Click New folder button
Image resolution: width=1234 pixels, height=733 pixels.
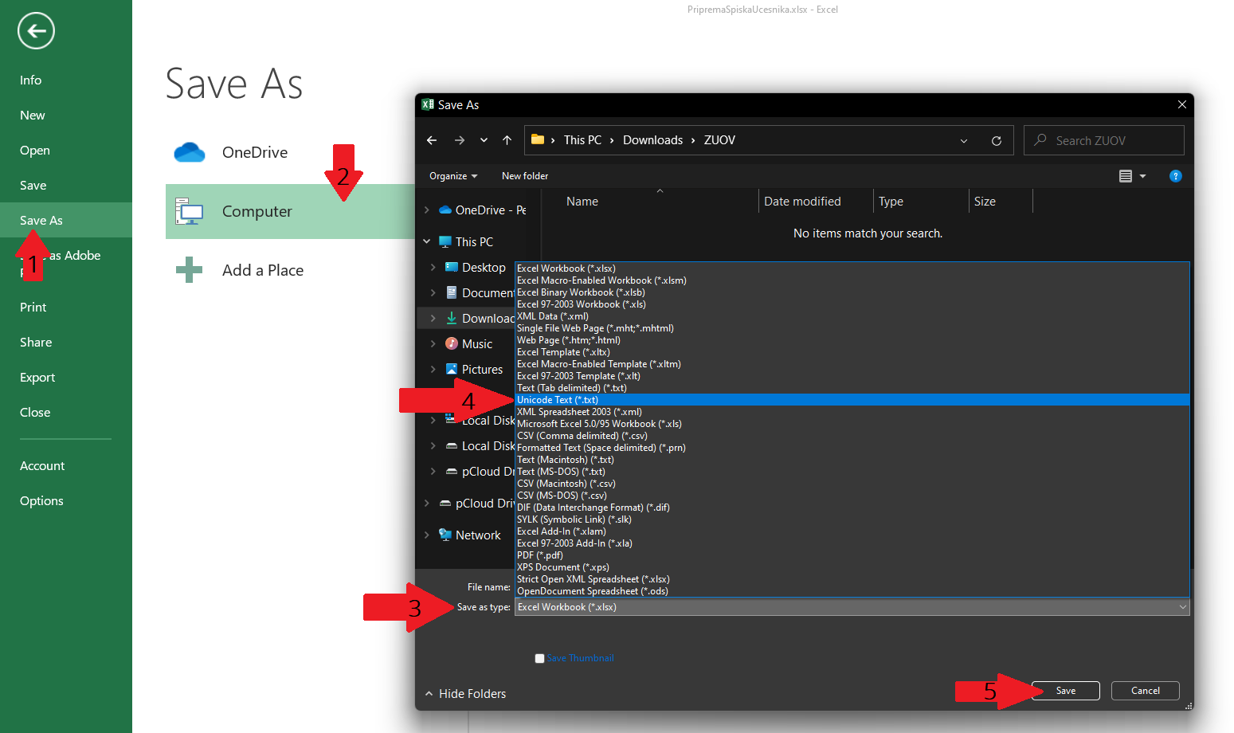(x=525, y=176)
